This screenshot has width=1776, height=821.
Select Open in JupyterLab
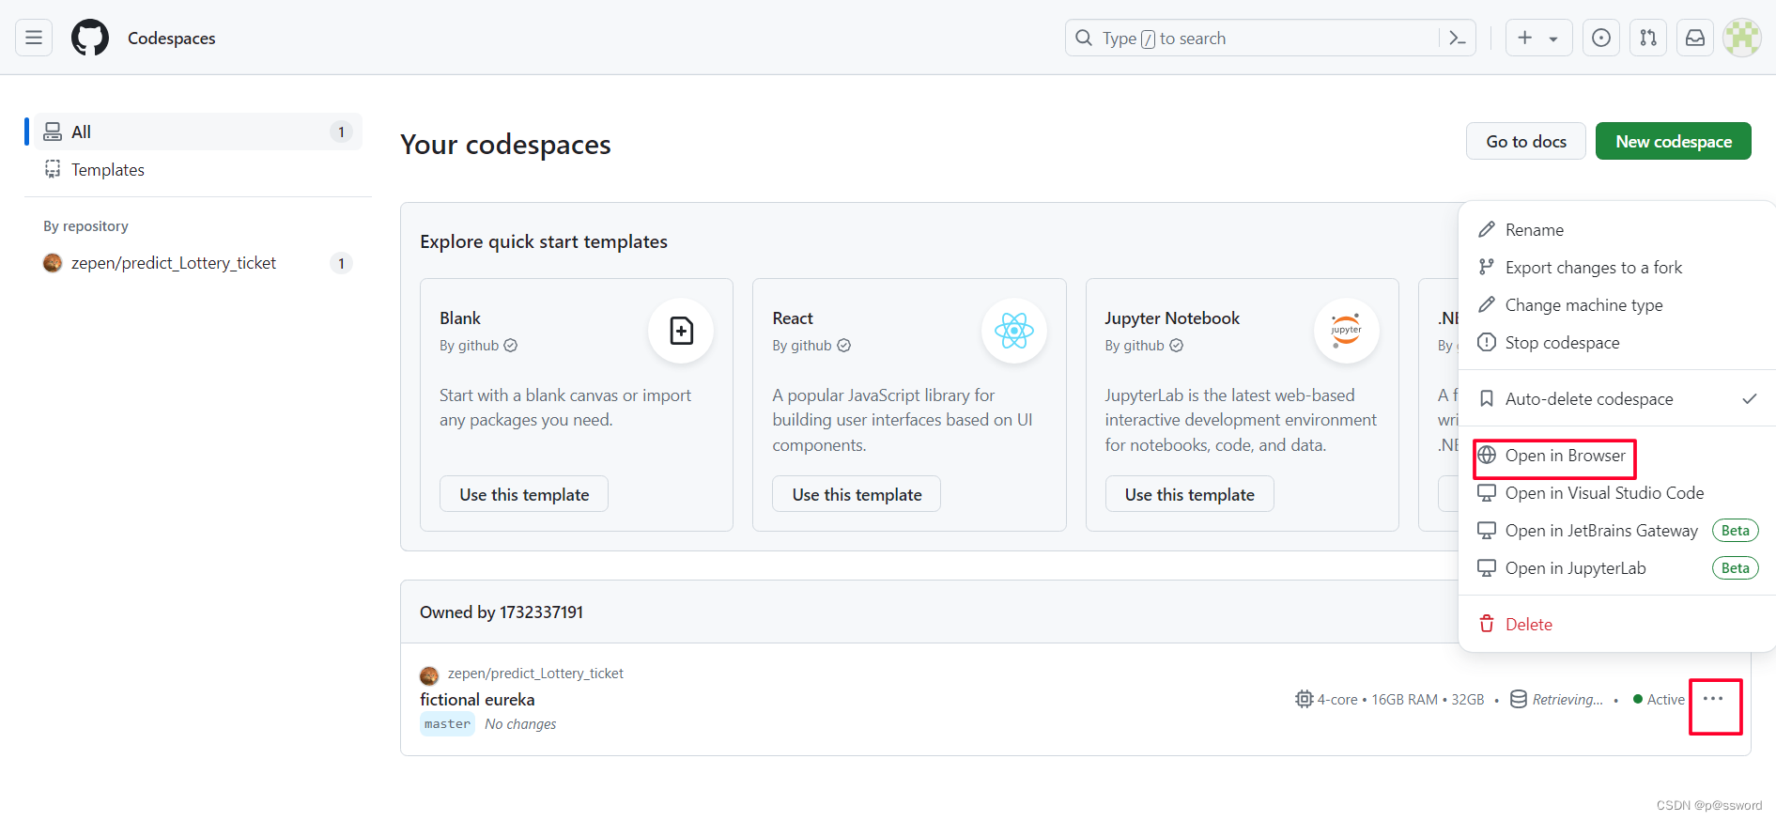1617,568
